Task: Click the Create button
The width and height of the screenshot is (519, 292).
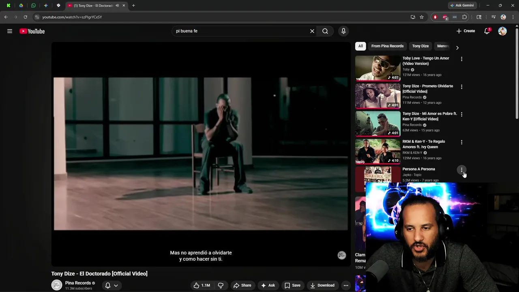Action: pyautogui.click(x=465, y=31)
